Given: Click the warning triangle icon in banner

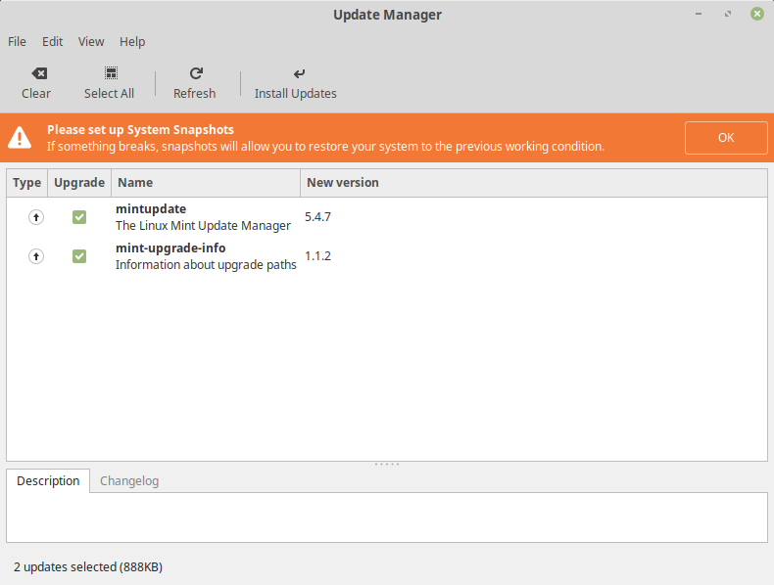Looking at the screenshot, I should point(23,138).
